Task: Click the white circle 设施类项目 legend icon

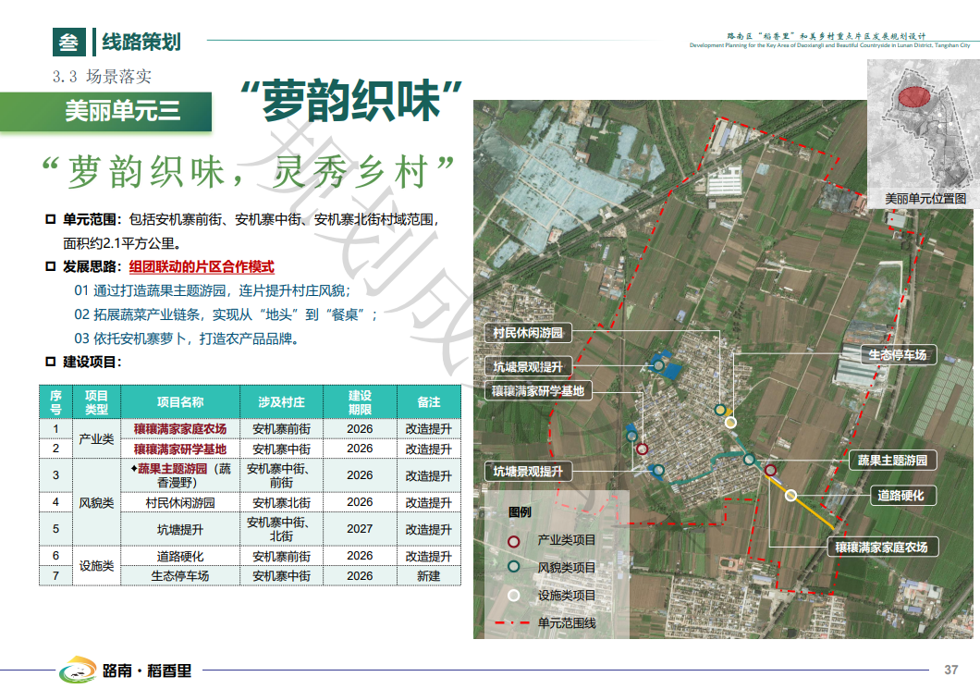Action: 513,596
